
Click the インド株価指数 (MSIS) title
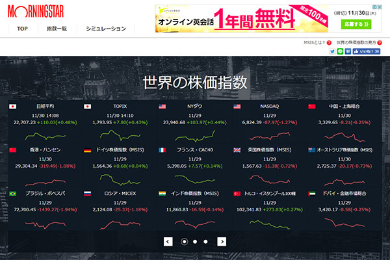(195, 193)
